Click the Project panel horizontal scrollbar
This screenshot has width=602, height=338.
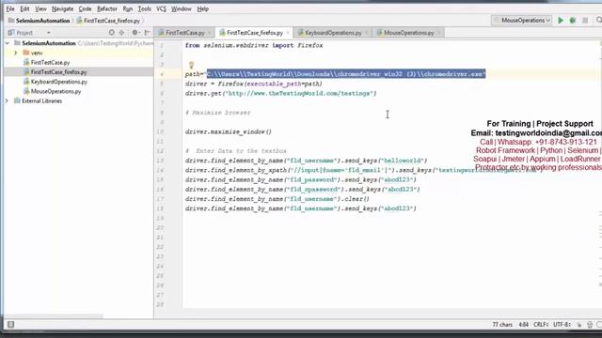point(54,316)
